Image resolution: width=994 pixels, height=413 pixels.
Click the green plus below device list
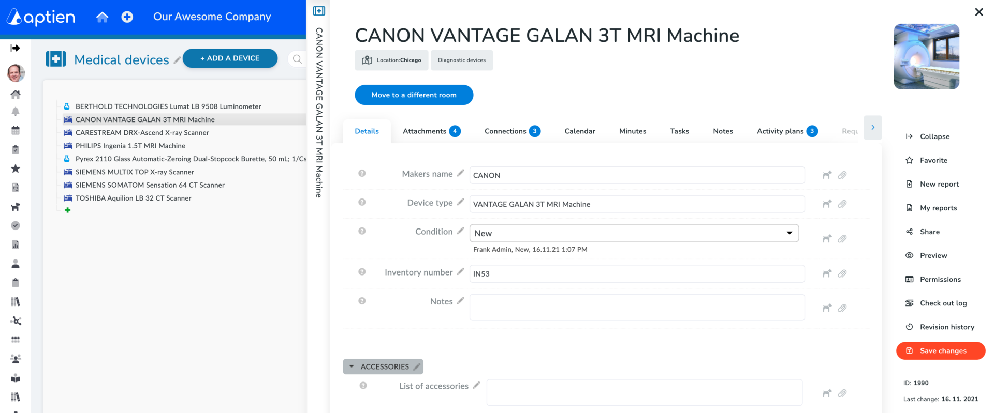(x=67, y=210)
